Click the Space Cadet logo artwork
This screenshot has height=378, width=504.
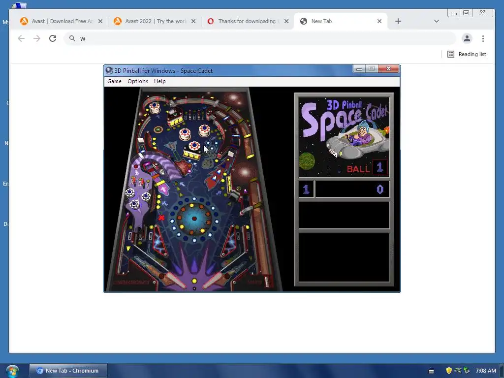pyautogui.click(x=344, y=137)
